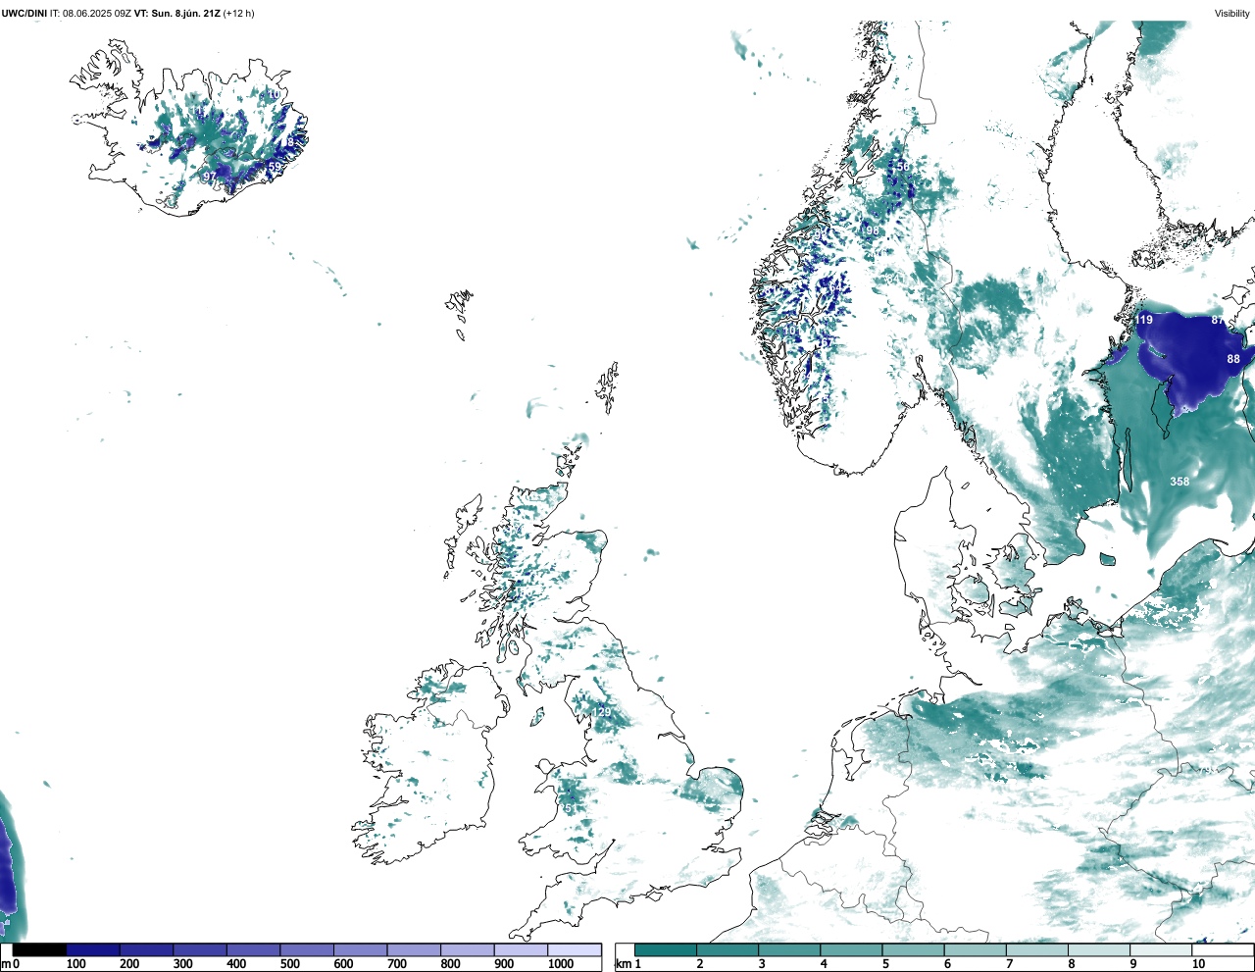Screen dimensions: 1255x972
Task: Click the 4–5 km legend swatch
Action: pyautogui.click(x=851, y=949)
